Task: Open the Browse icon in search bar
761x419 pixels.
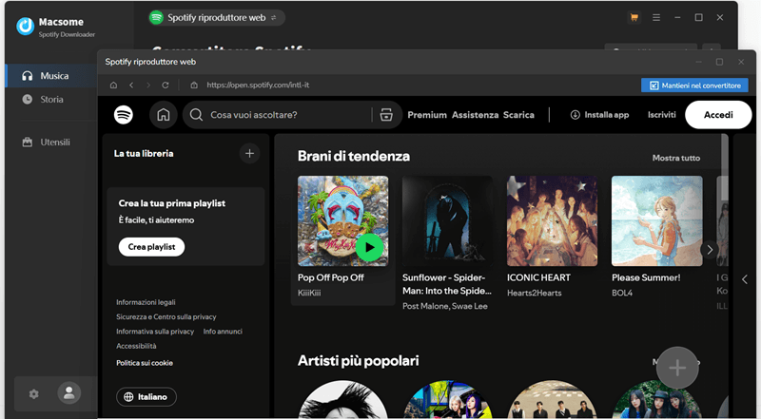Action: pyautogui.click(x=386, y=115)
